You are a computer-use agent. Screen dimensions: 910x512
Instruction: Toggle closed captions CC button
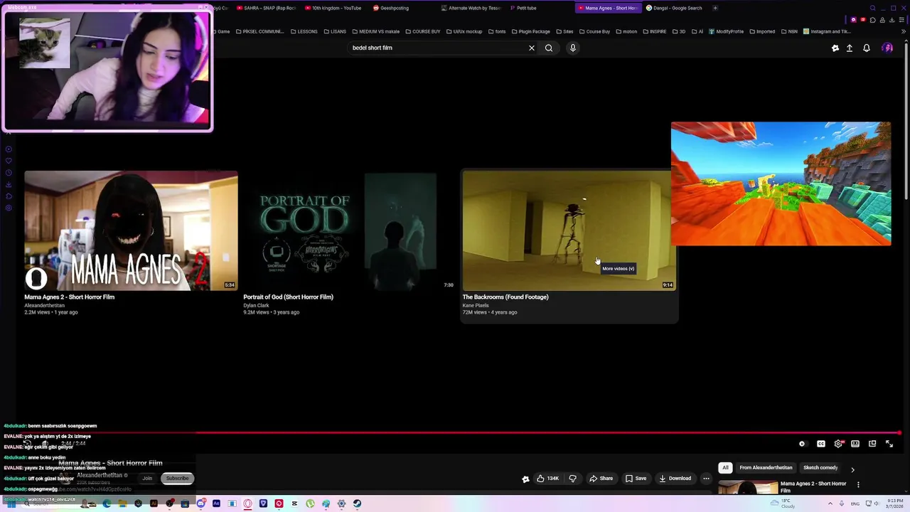point(821,444)
